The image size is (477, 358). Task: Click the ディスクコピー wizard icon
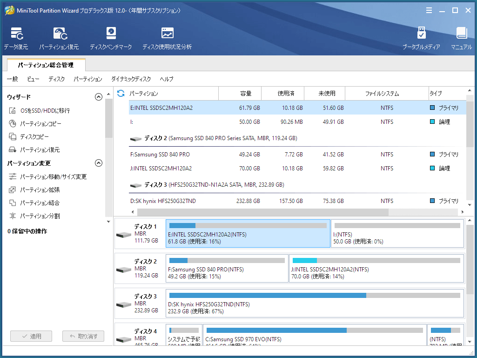(x=13, y=137)
